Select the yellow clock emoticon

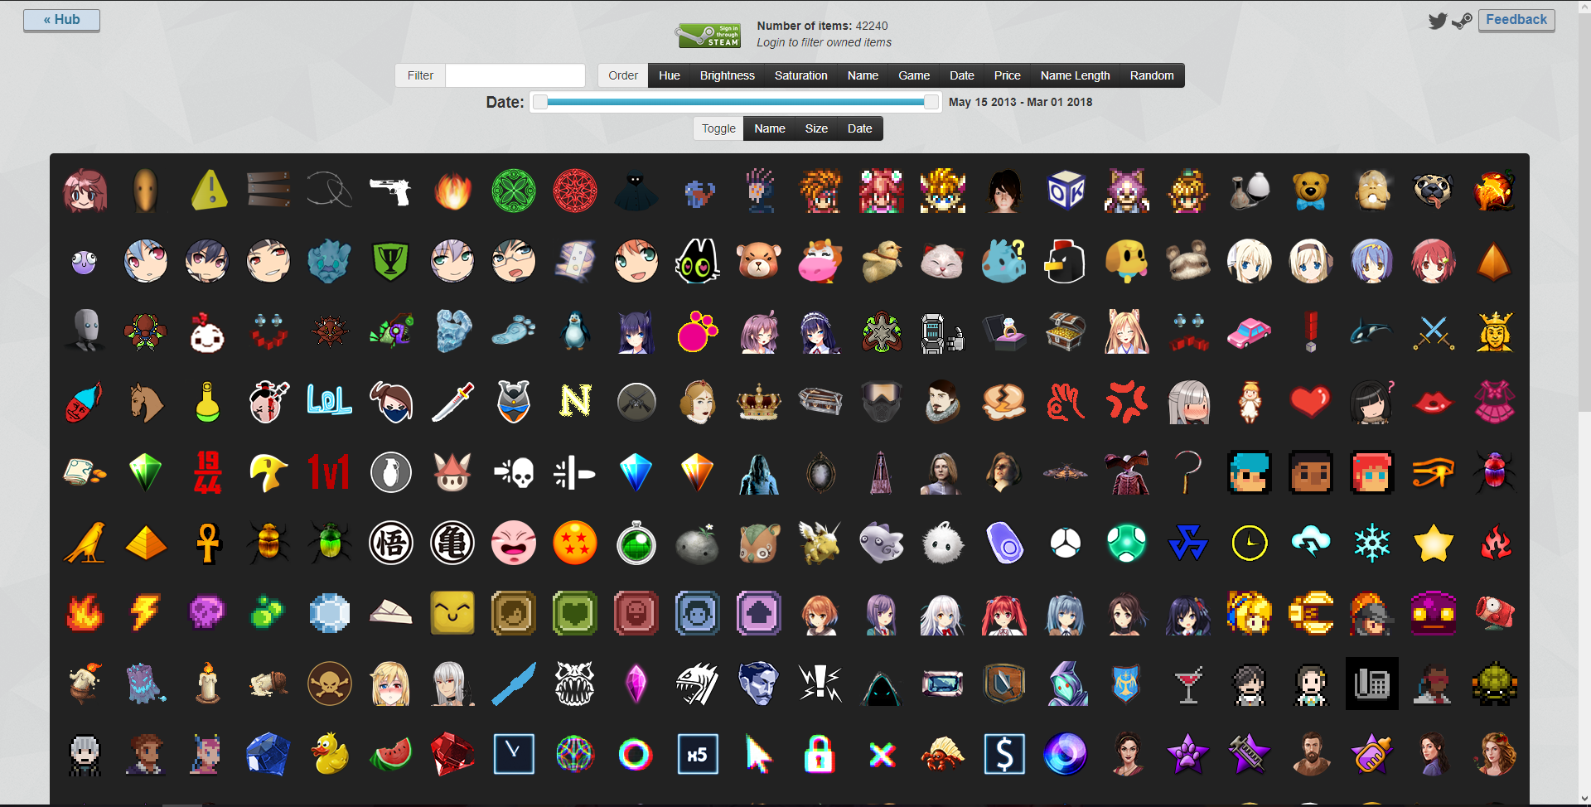(1250, 544)
